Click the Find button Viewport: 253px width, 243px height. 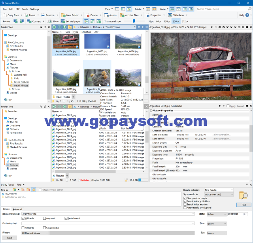244,205
